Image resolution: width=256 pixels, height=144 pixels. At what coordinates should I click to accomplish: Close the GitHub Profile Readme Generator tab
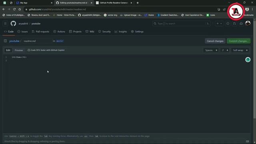pos(131,3)
